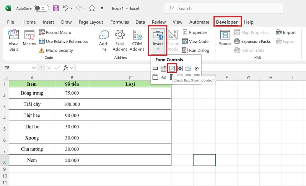306x186 pixels.
Task: Insert a Spin Button form control
Action: click(180, 69)
